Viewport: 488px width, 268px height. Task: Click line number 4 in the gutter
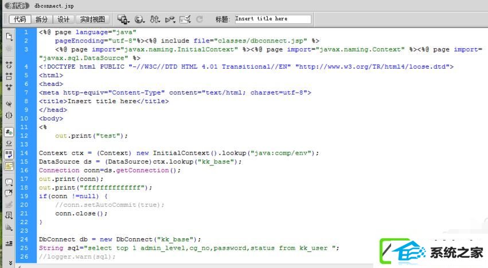(x=26, y=66)
